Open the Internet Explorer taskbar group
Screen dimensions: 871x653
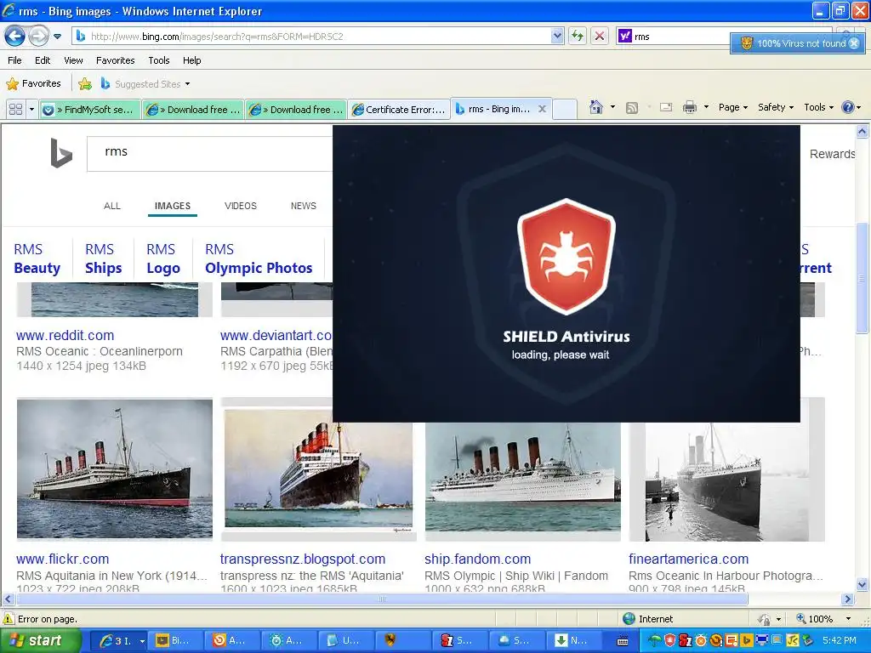(120, 641)
